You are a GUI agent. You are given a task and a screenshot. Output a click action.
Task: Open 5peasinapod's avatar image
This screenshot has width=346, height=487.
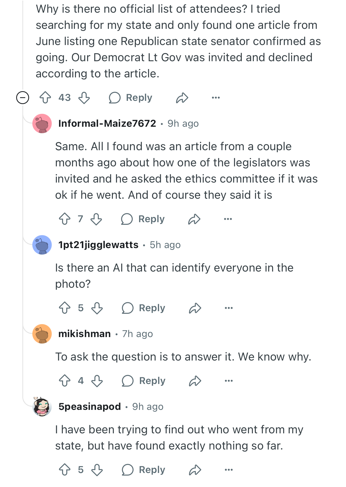pos(42,407)
